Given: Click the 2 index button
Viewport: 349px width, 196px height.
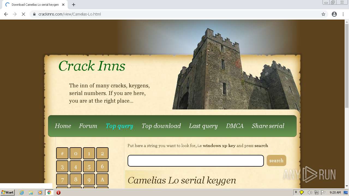Looking at the screenshot, I should click(102, 153).
